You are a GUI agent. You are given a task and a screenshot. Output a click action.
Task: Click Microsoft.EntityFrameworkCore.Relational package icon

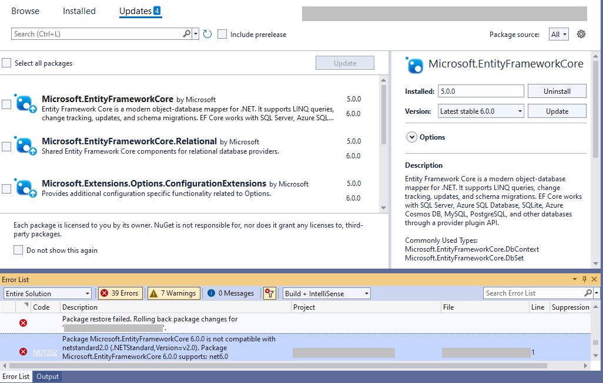click(26, 146)
